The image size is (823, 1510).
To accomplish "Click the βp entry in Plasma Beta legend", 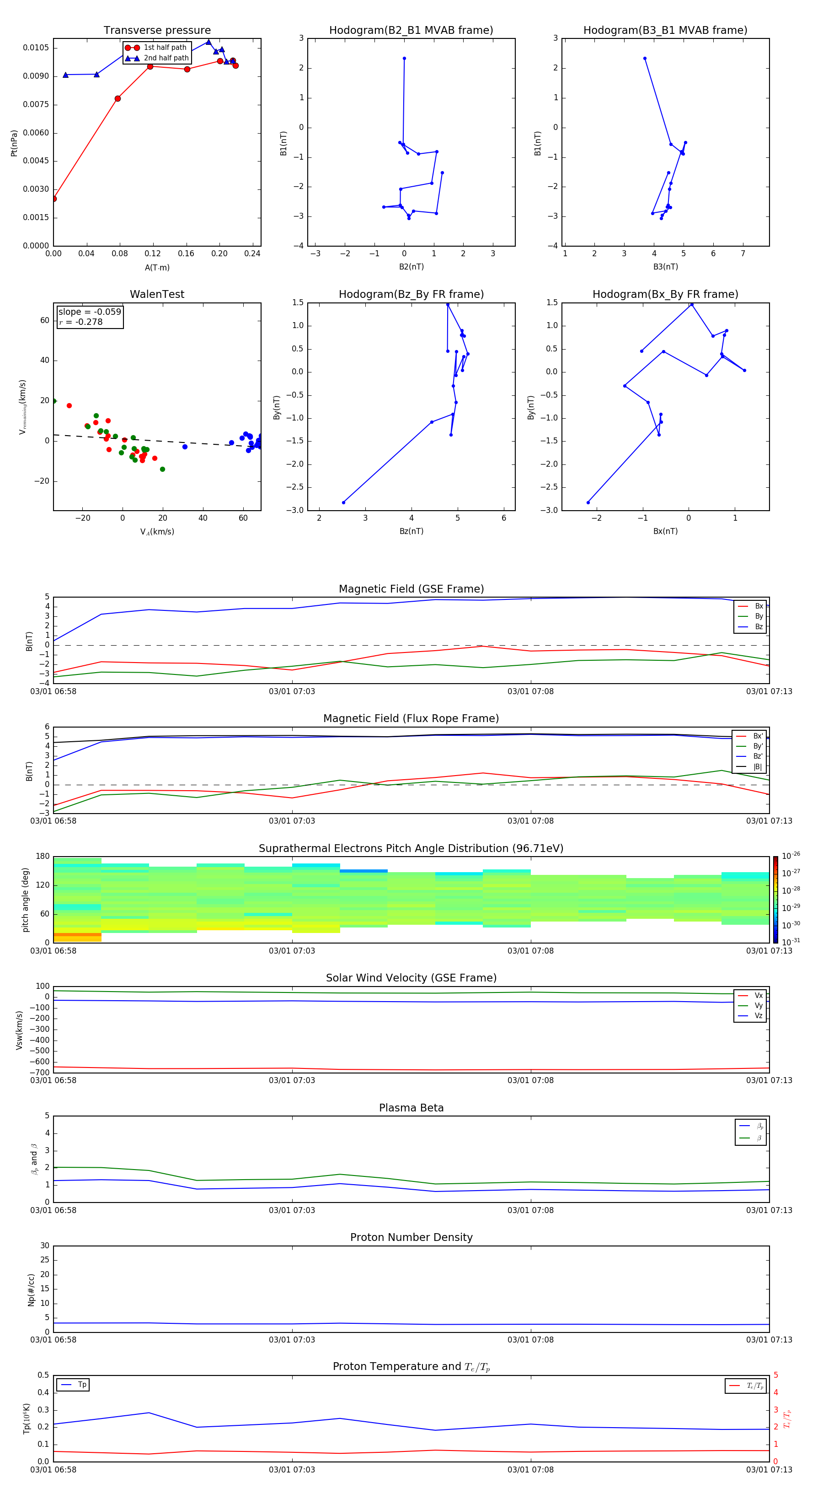I will (751, 1126).
